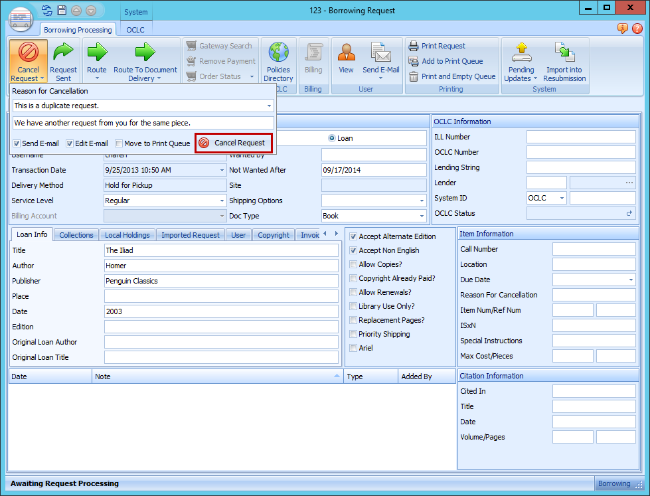Open Pending Updates in the System group
Screen dimensions: 650x496
pyautogui.click(x=521, y=61)
